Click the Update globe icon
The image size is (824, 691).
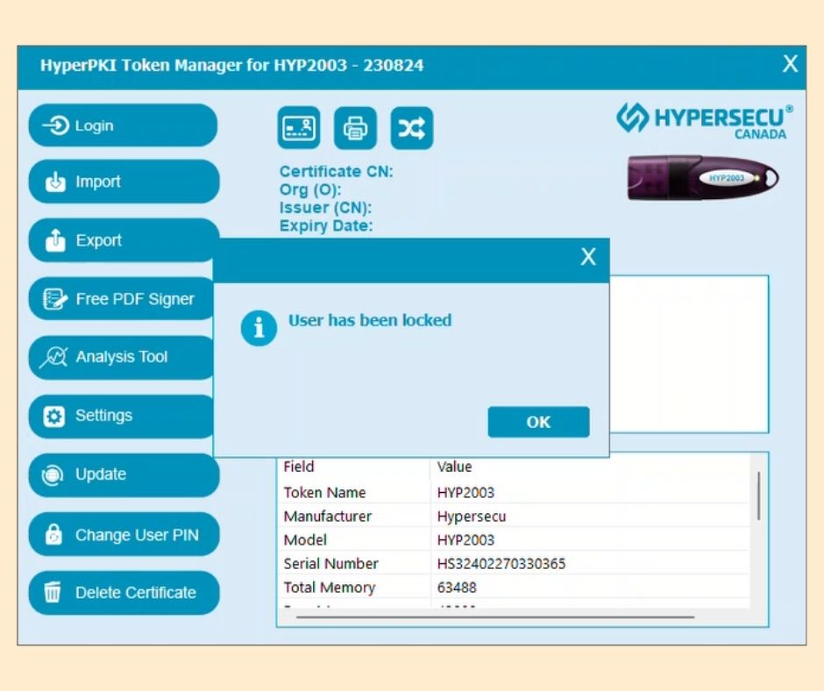[52, 475]
